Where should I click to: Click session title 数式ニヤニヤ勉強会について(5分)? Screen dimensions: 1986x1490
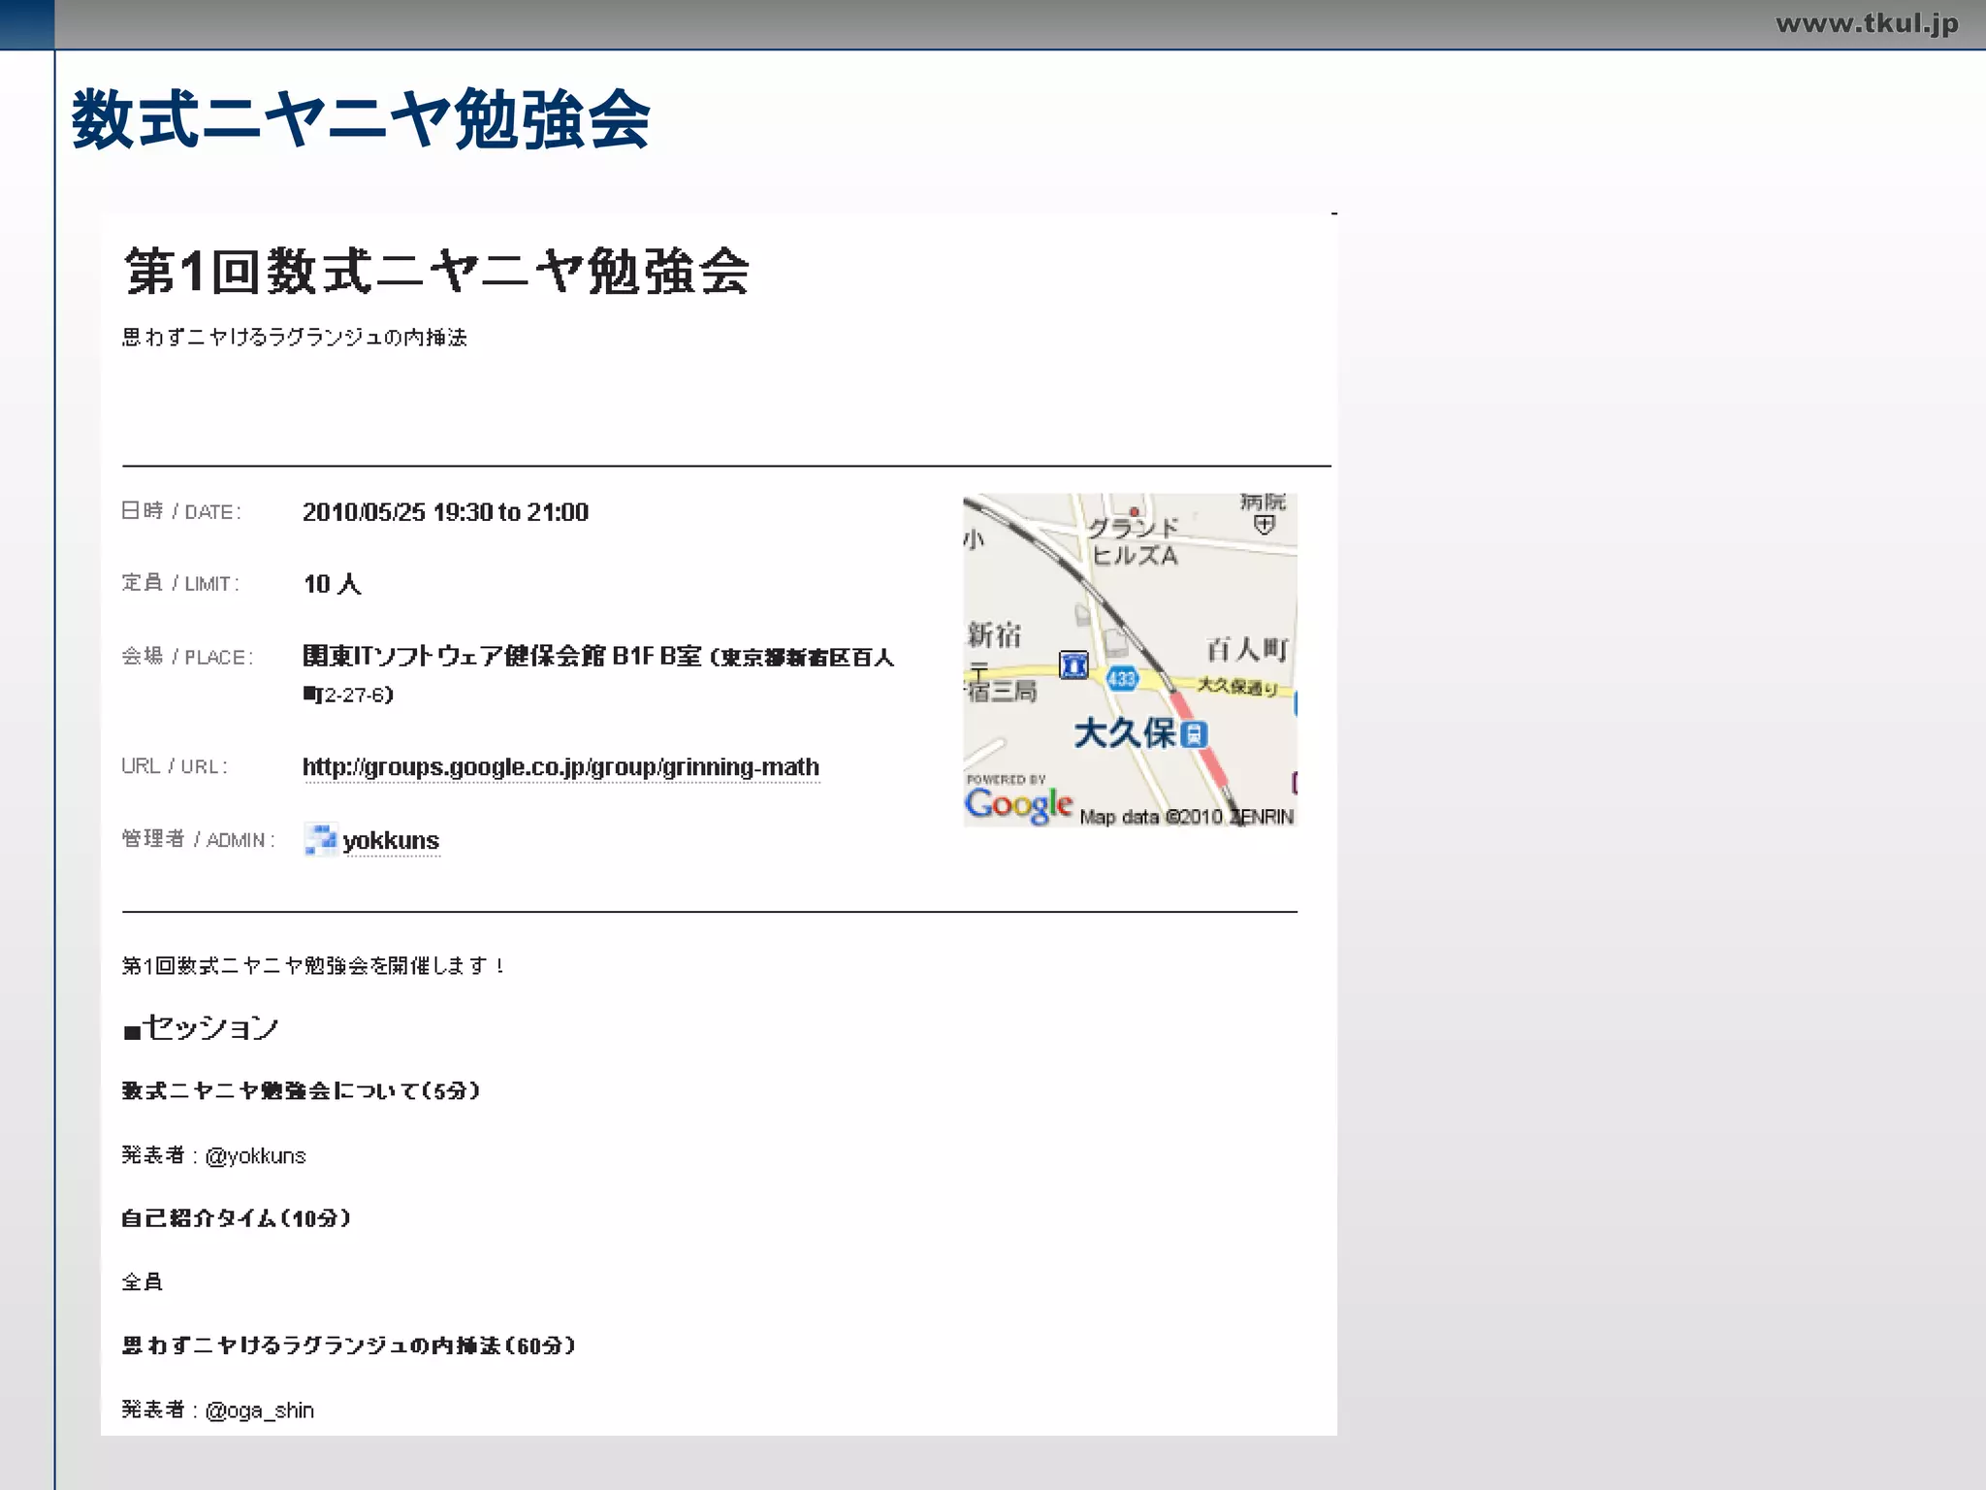(301, 1091)
